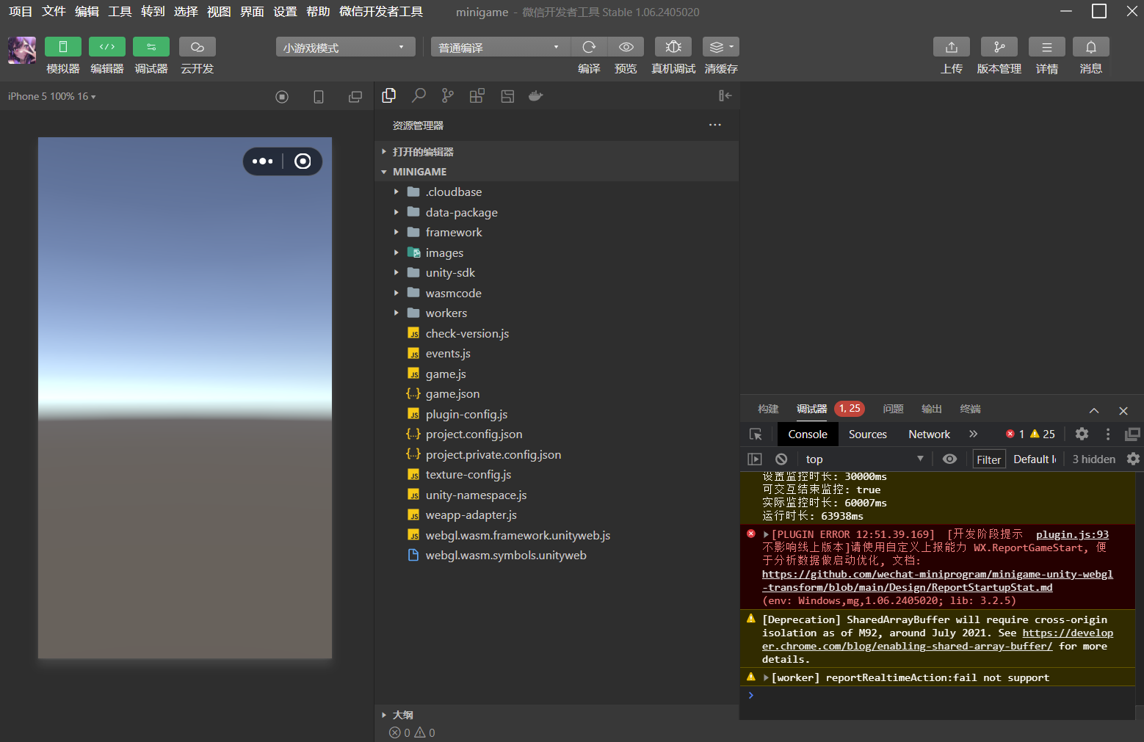
Task: Collapse the MINIGAME root folder
Action: (556, 171)
